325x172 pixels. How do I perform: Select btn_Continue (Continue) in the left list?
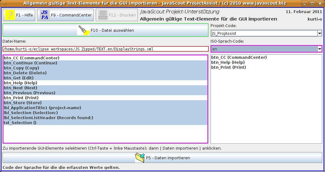click(x=30, y=63)
